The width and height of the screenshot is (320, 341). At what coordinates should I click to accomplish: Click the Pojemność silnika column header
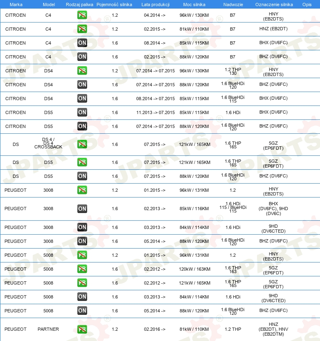[114, 4]
